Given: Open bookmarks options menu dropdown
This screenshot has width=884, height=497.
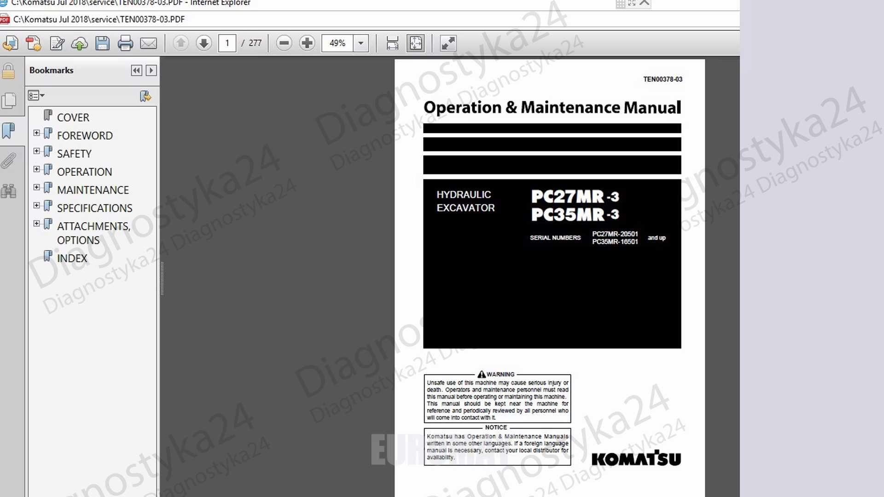Looking at the screenshot, I should [36, 96].
